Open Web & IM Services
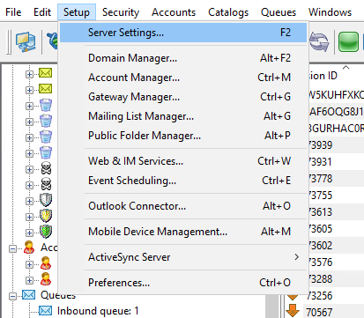Screen dimensions: 364x318 pos(183,161)
